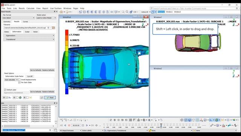
Task: Click the lock icon in bottom toolbar
Action: [x=139, y=120]
